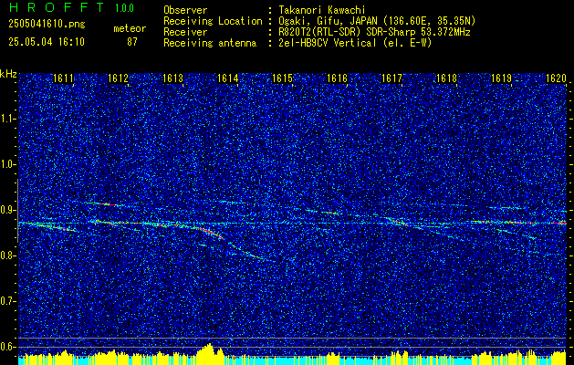The height and width of the screenshot is (365, 574).
Task: Click the 1.1 kHz axis label
Action: 8,119
